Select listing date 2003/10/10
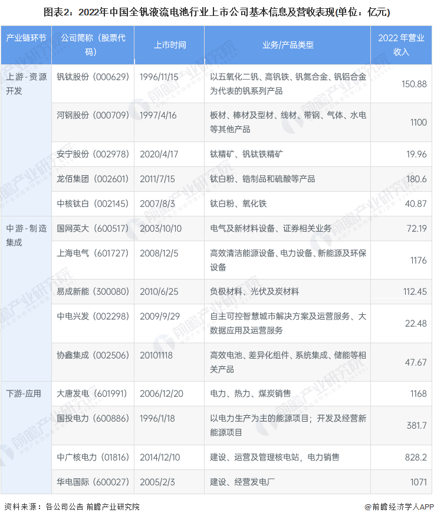This screenshot has height=519, width=434. tap(160, 229)
